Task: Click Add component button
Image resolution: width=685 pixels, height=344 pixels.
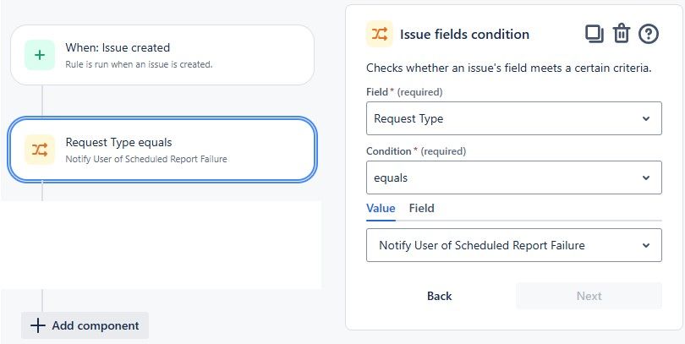Action: click(x=85, y=325)
